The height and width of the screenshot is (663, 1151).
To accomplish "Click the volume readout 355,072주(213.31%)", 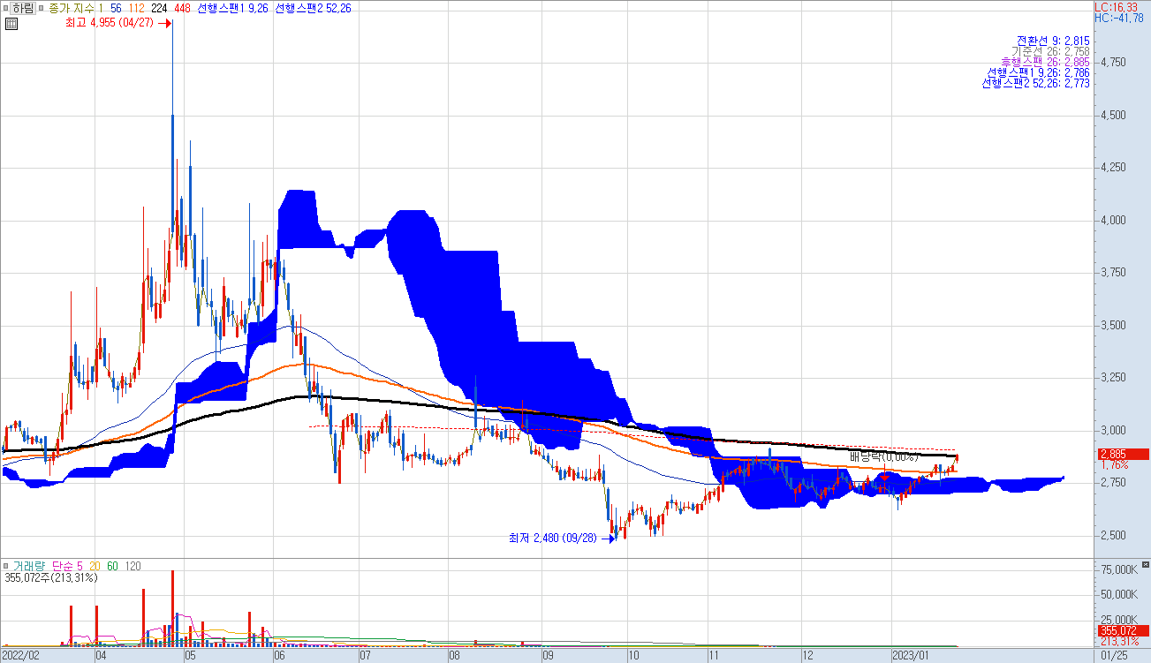I will click(51, 577).
